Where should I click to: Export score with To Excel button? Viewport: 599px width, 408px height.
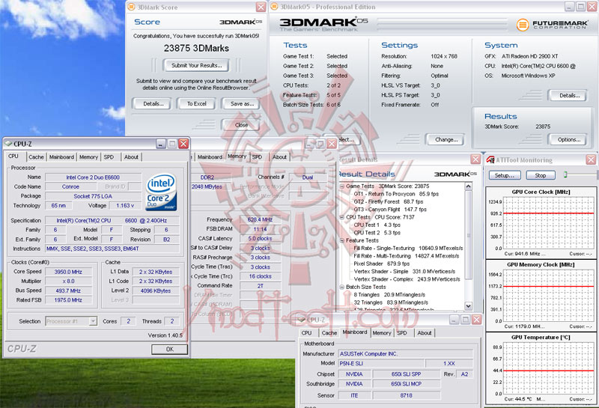[x=197, y=103]
